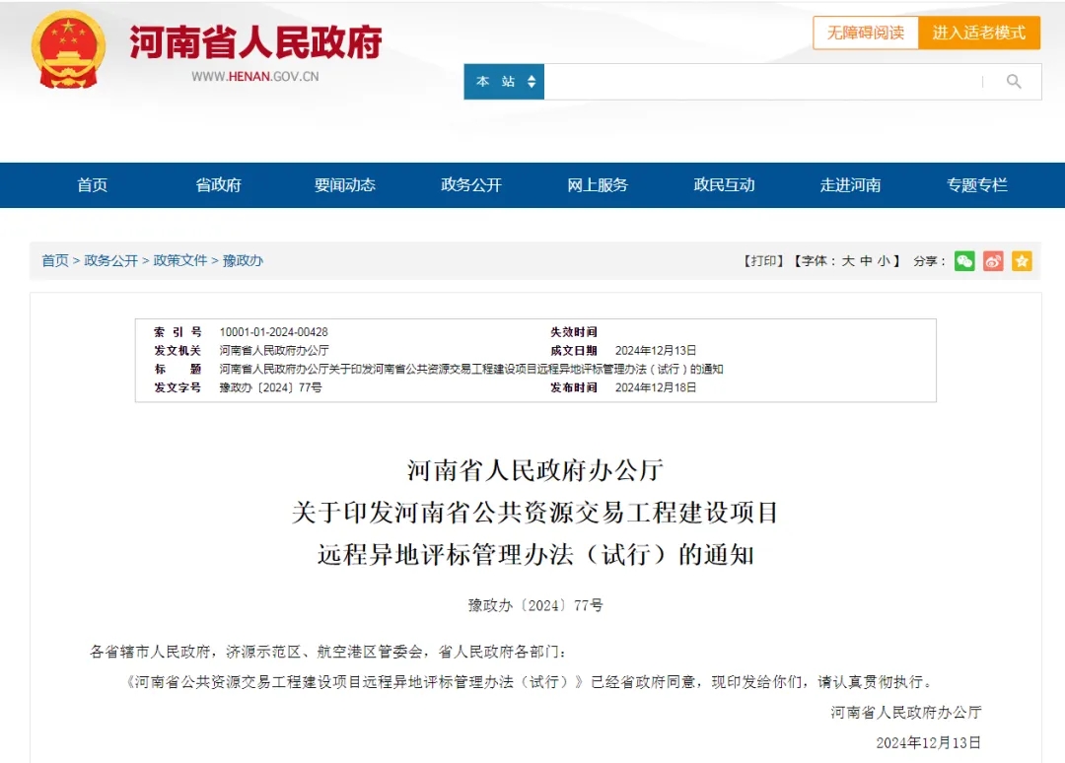Share the page via WeChat icon
The height and width of the screenshot is (763, 1065).
pos(964,261)
